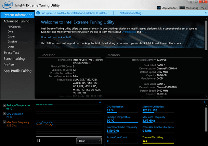Open monitor values wrench icon
This screenshot has height=146, width=208.
(204, 102)
